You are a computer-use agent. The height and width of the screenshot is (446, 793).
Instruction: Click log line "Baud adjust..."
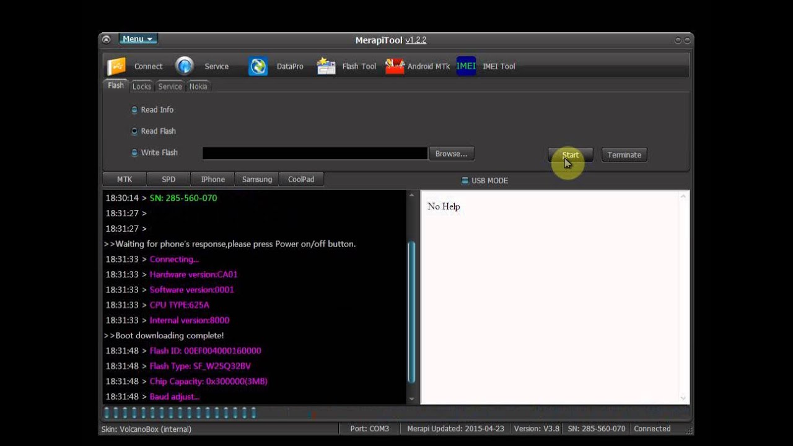(x=174, y=396)
